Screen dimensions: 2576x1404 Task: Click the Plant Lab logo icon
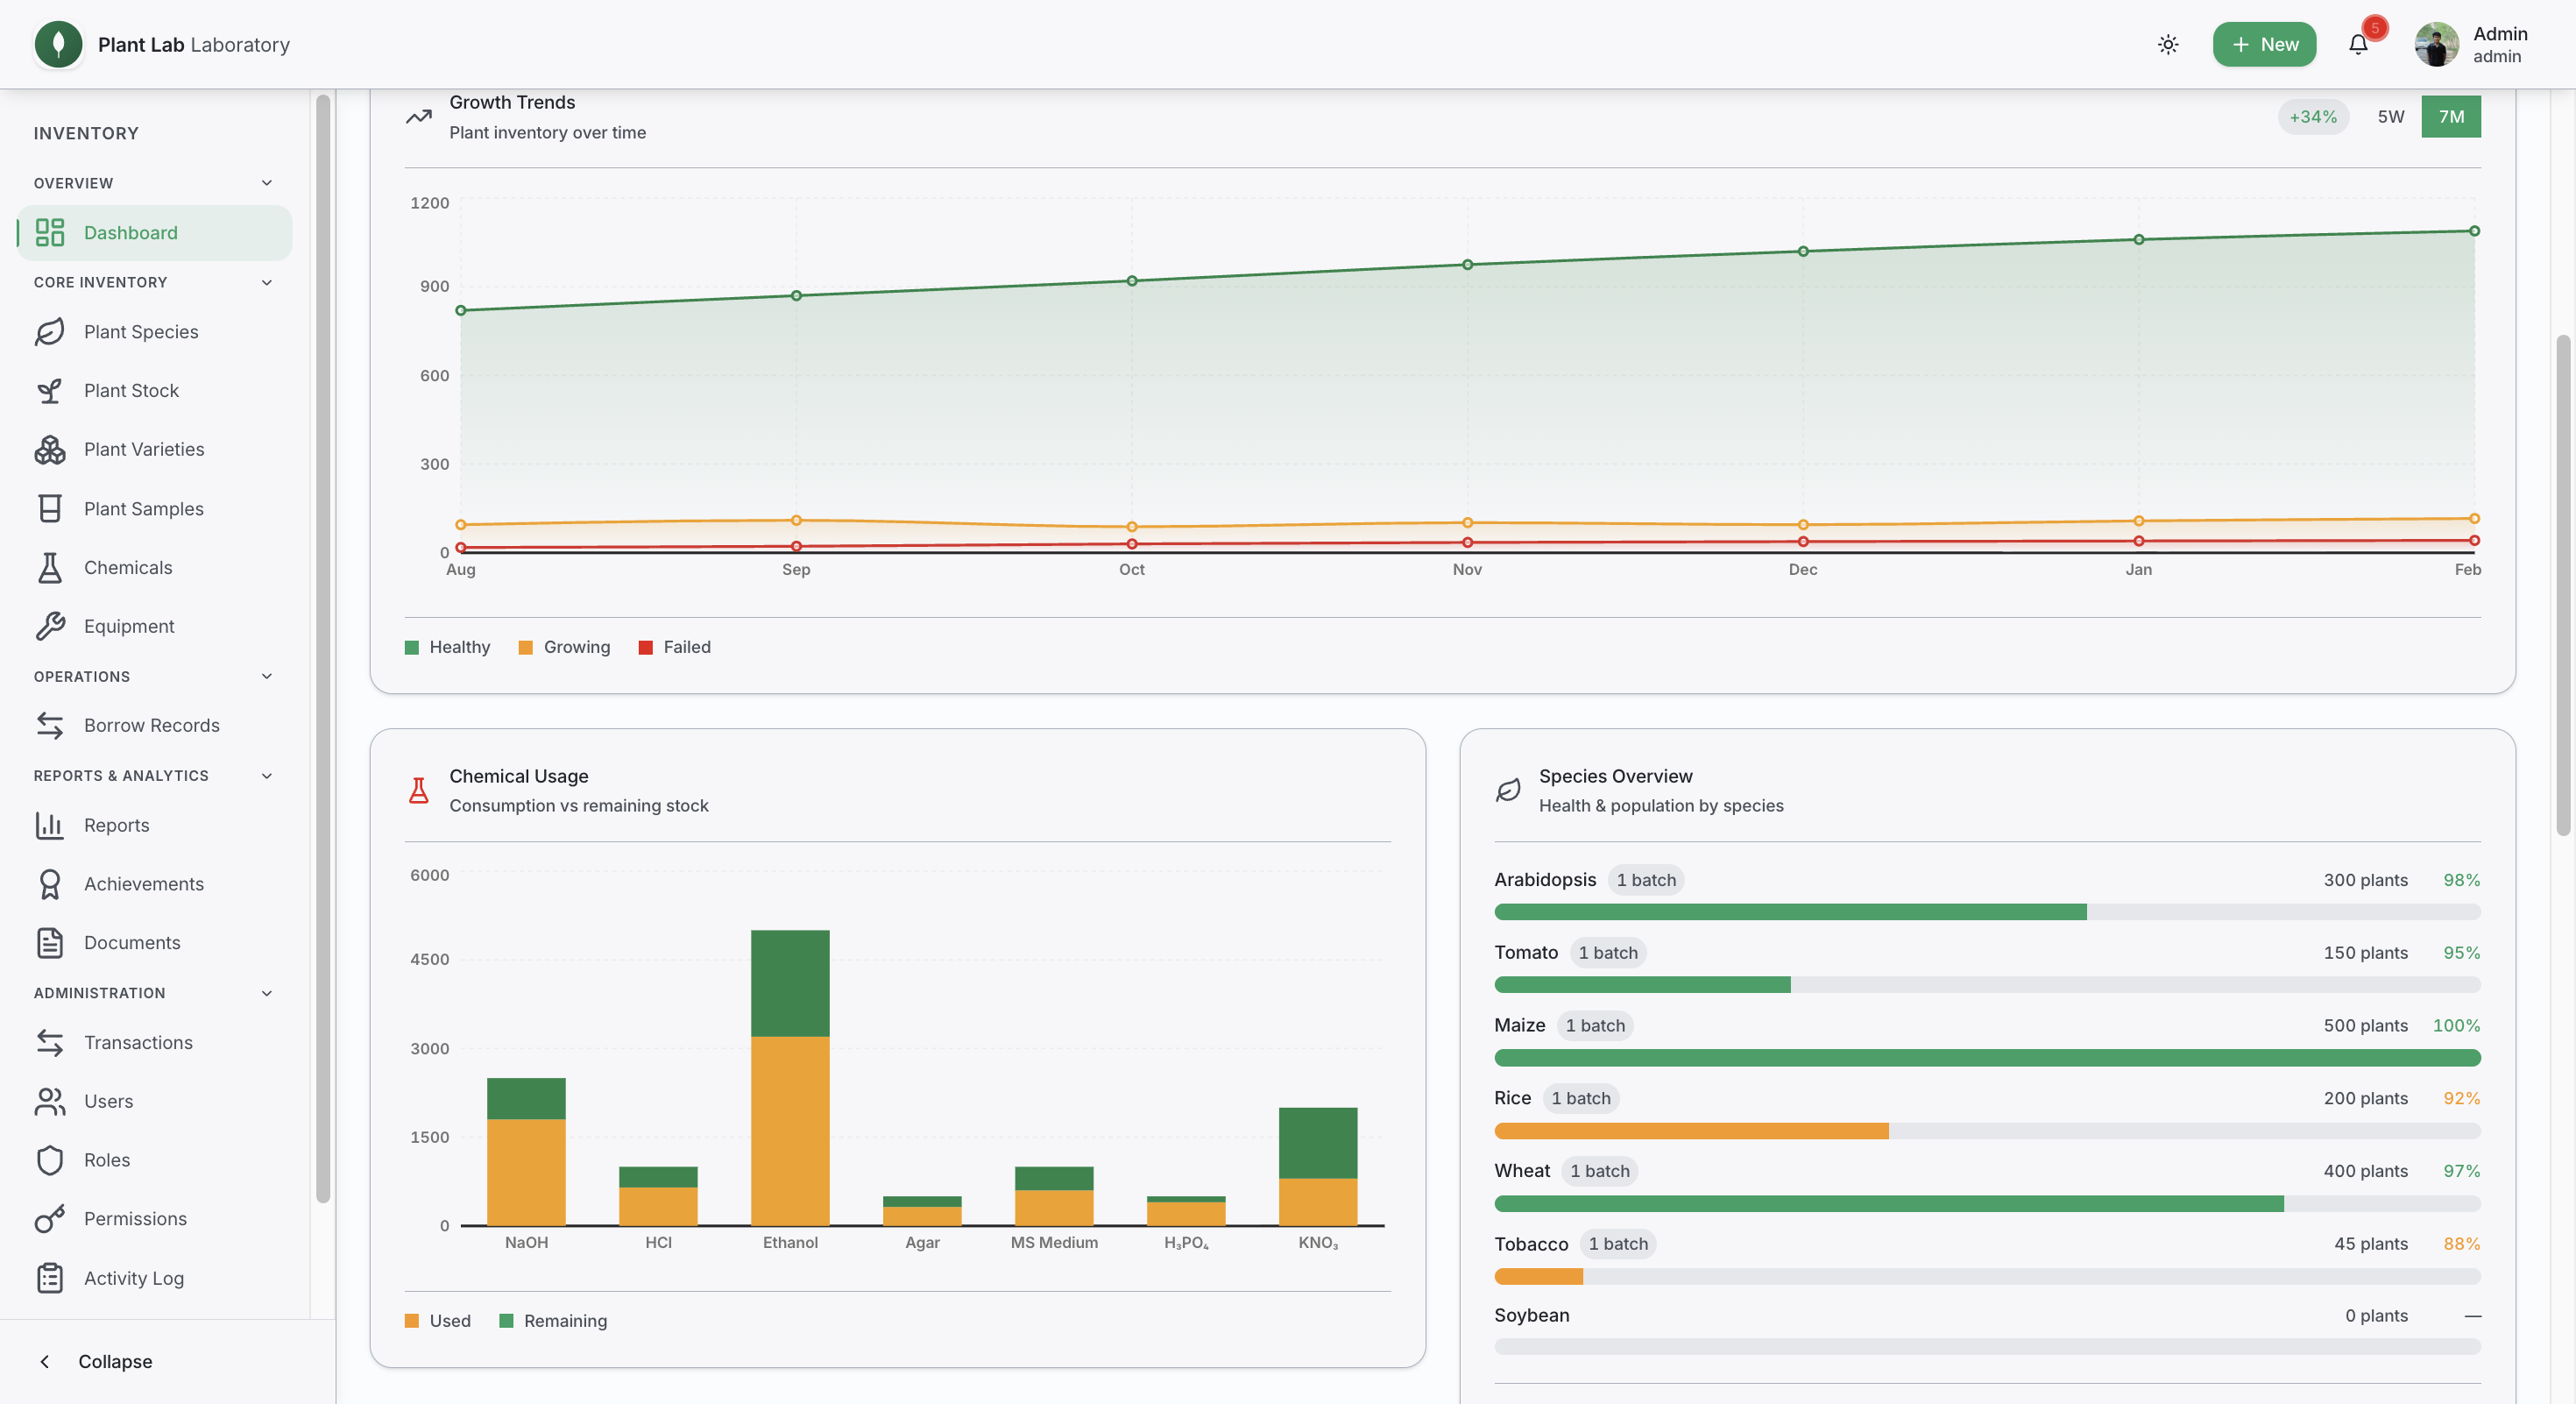point(58,44)
